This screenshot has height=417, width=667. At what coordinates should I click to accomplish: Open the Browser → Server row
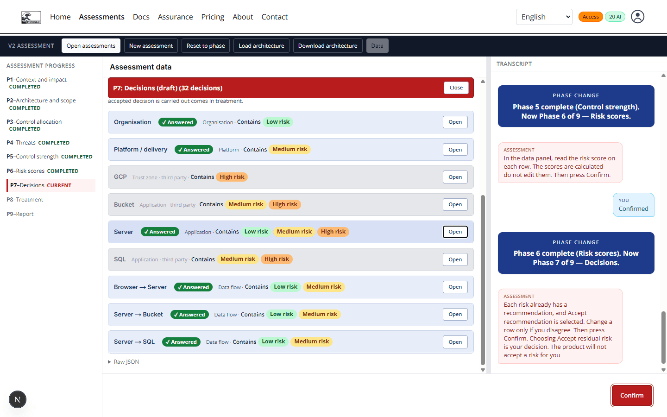coord(455,287)
